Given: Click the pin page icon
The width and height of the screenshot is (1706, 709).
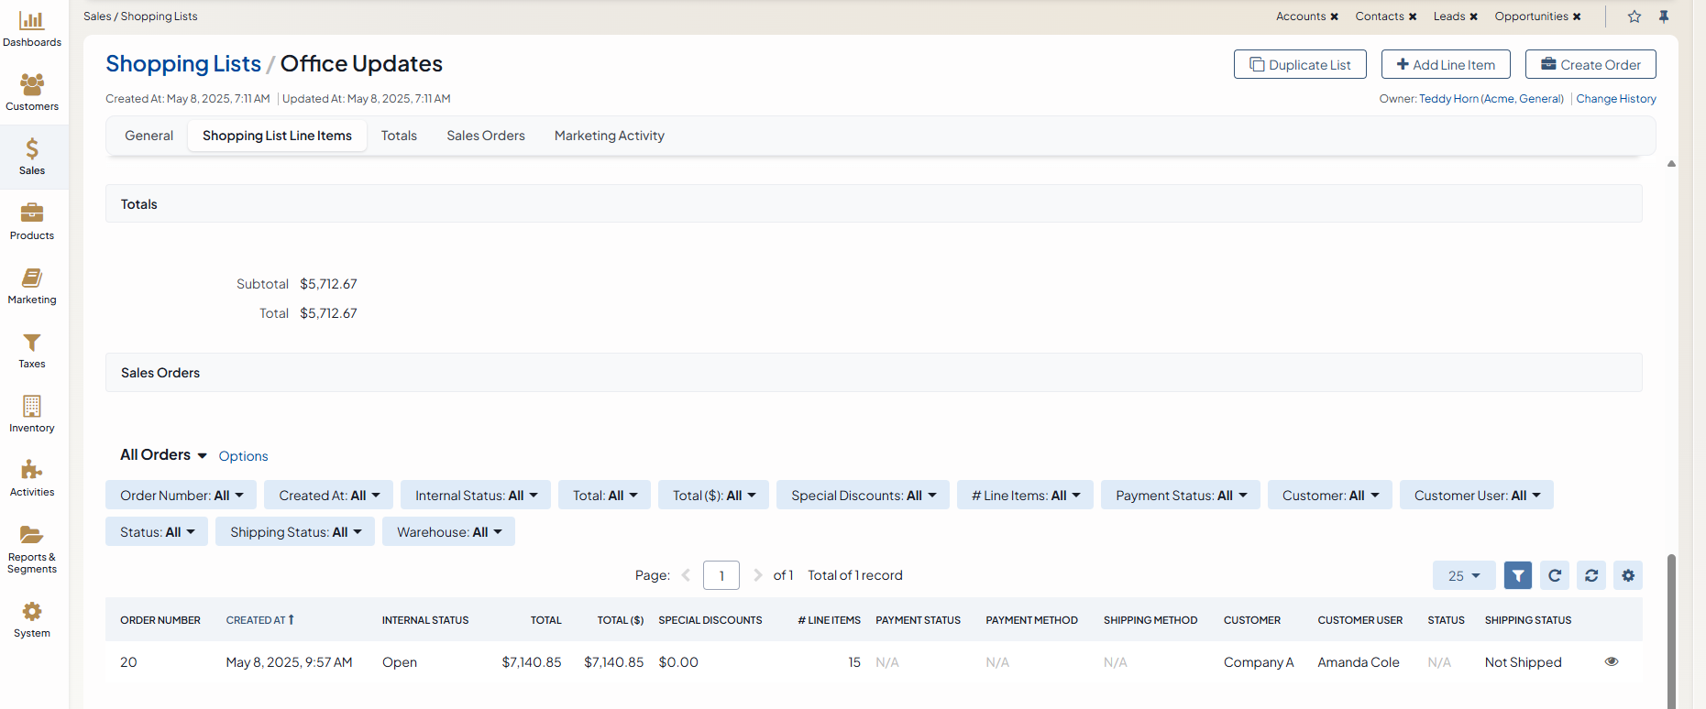Looking at the screenshot, I should pyautogui.click(x=1664, y=16).
